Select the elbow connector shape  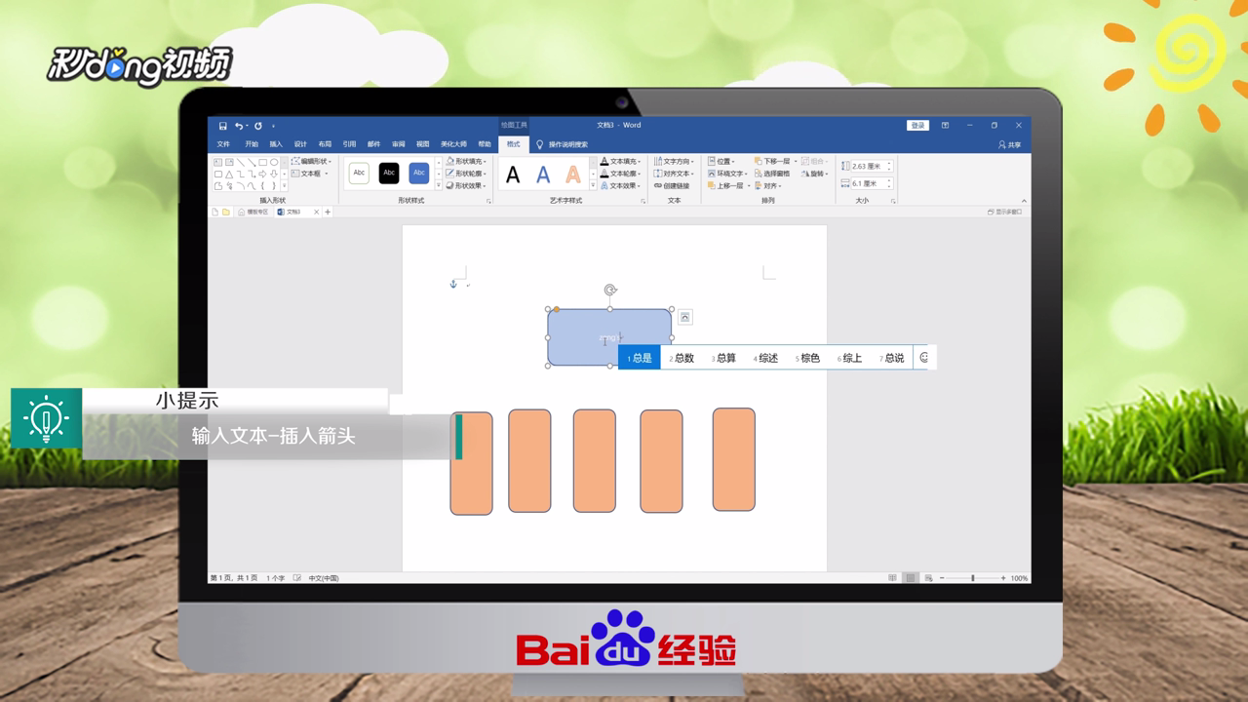point(240,174)
